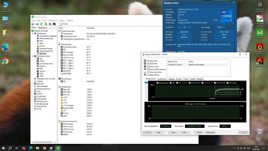Image resolution: width=268 pixels, height=151 pixels.
Task: Open HDSentinel desktop icon
Action: point(260,20)
